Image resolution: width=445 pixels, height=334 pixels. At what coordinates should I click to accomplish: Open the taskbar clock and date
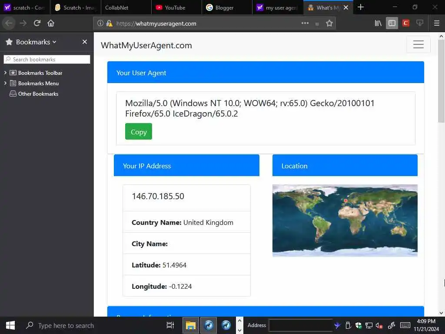tap(426, 325)
